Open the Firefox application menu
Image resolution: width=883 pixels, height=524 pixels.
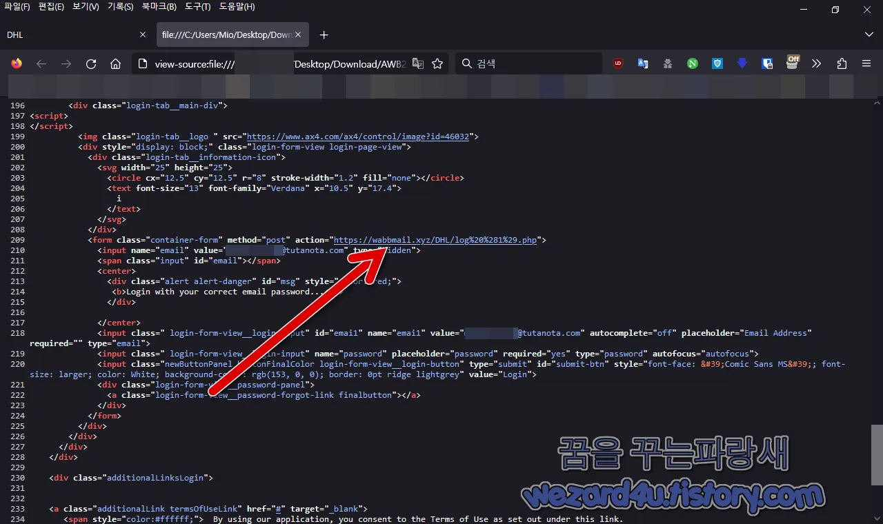point(866,63)
